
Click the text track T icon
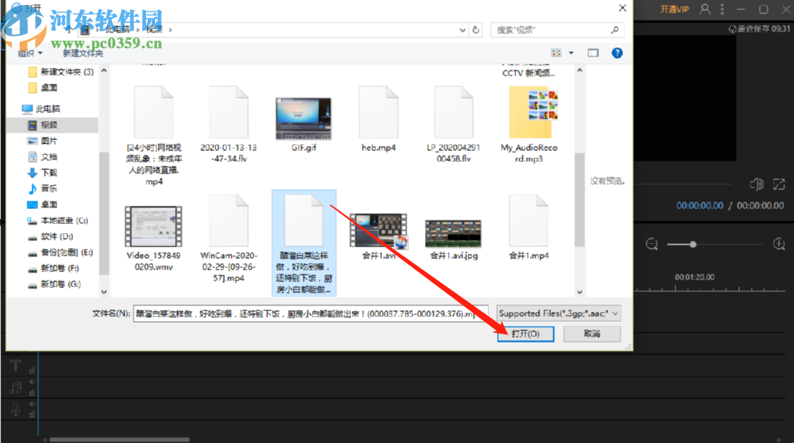(16, 365)
